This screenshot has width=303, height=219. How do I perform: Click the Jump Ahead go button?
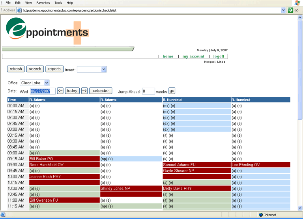pyautogui.click(x=172, y=91)
